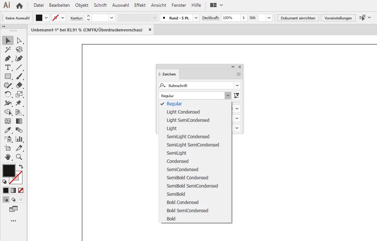The height and width of the screenshot is (241, 377).
Task: Click Dokument einrichten button
Action: 298,18
